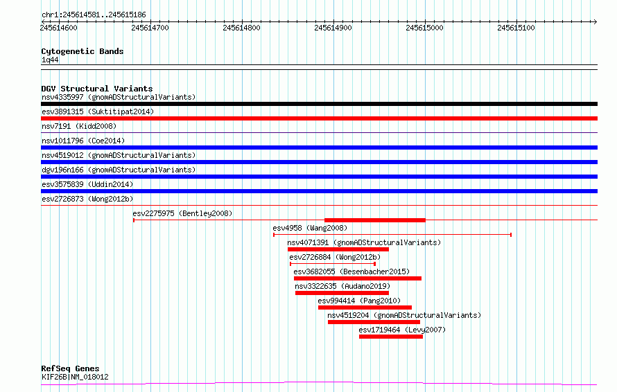Click blue bar under esv3575839 (Uddin2014)
The image size is (617, 392).
(x=319, y=191)
